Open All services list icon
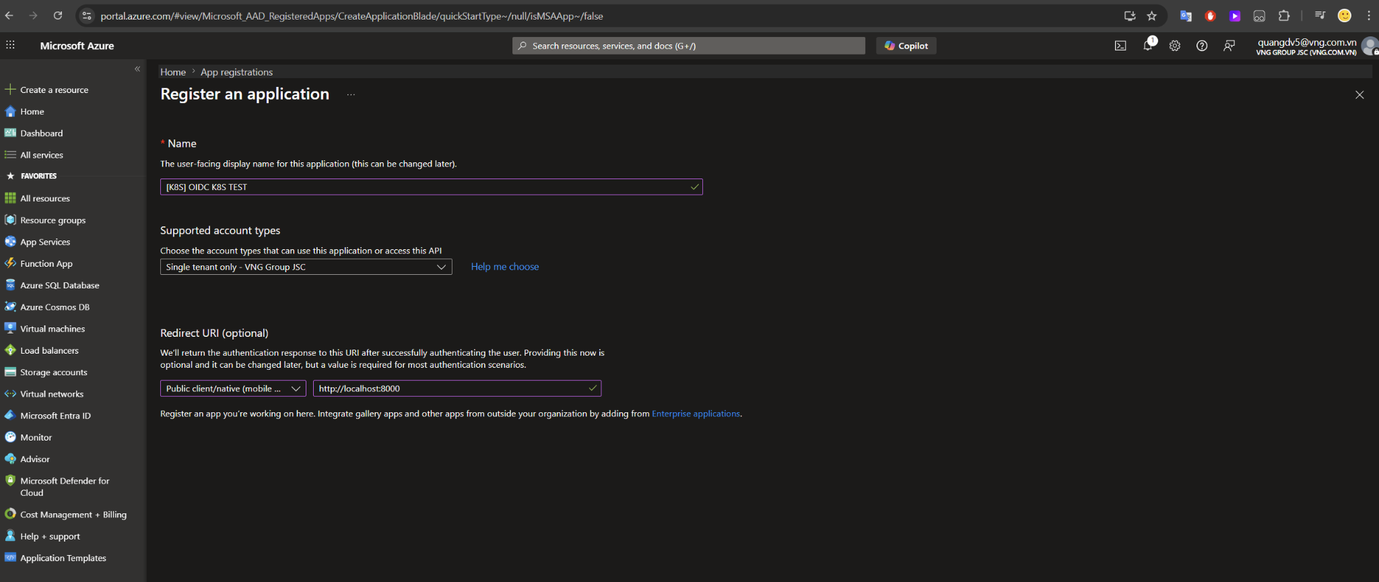 click(x=10, y=155)
